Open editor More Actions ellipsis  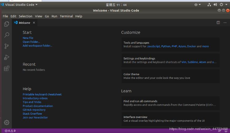[225, 23]
